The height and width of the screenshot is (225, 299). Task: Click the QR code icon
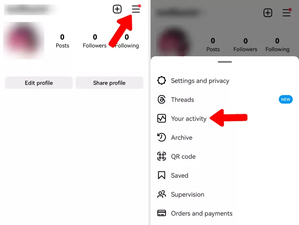[161, 156]
